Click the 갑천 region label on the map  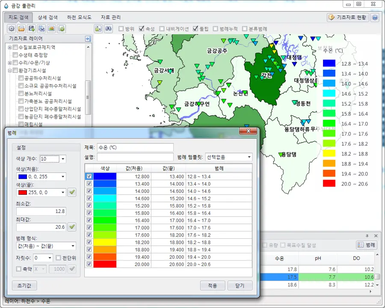[x=267, y=75]
